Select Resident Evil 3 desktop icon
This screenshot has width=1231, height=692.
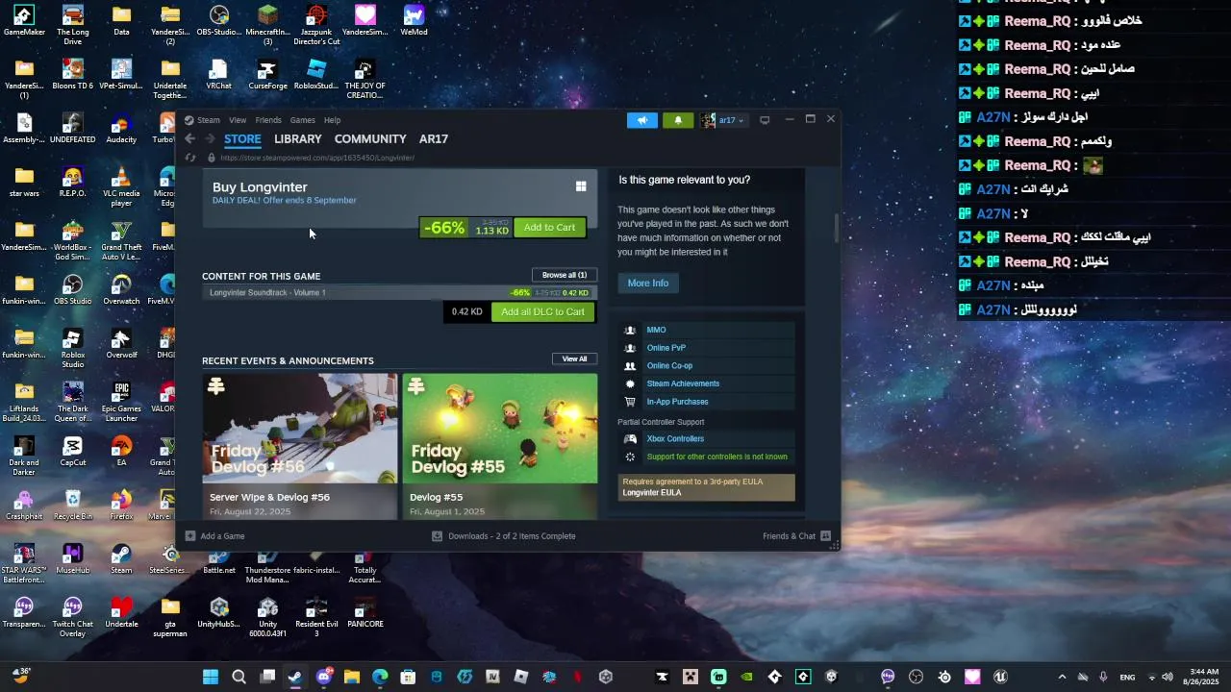pyautogui.click(x=316, y=618)
